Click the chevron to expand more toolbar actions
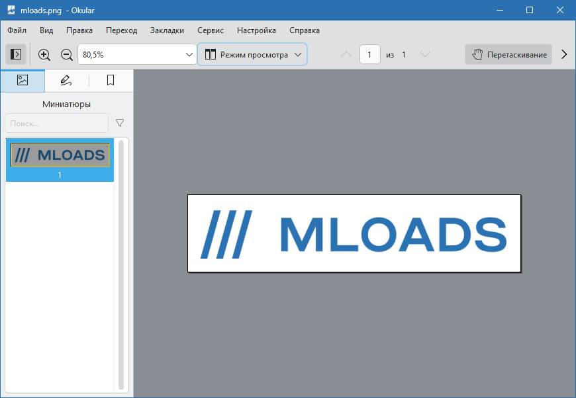Image resolution: width=576 pixels, height=398 pixels. (x=564, y=54)
